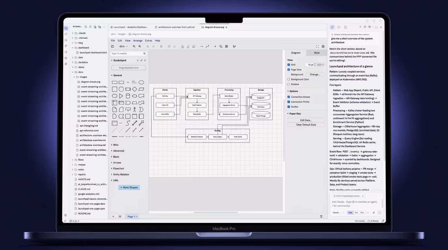Click the table insert icon in toolbar
This screenshot has width=448, height=250.
click(x=226, y=47)
